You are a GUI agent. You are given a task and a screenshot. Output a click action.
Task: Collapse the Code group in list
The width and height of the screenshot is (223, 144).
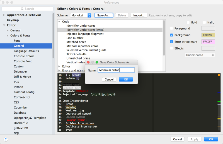59,22
